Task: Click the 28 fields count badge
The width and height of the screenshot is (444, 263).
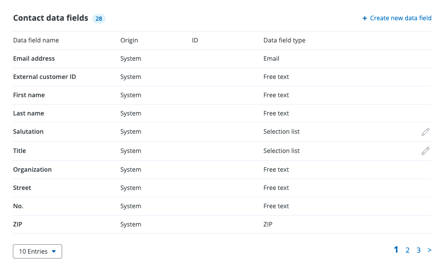Action: click(99, 19)
